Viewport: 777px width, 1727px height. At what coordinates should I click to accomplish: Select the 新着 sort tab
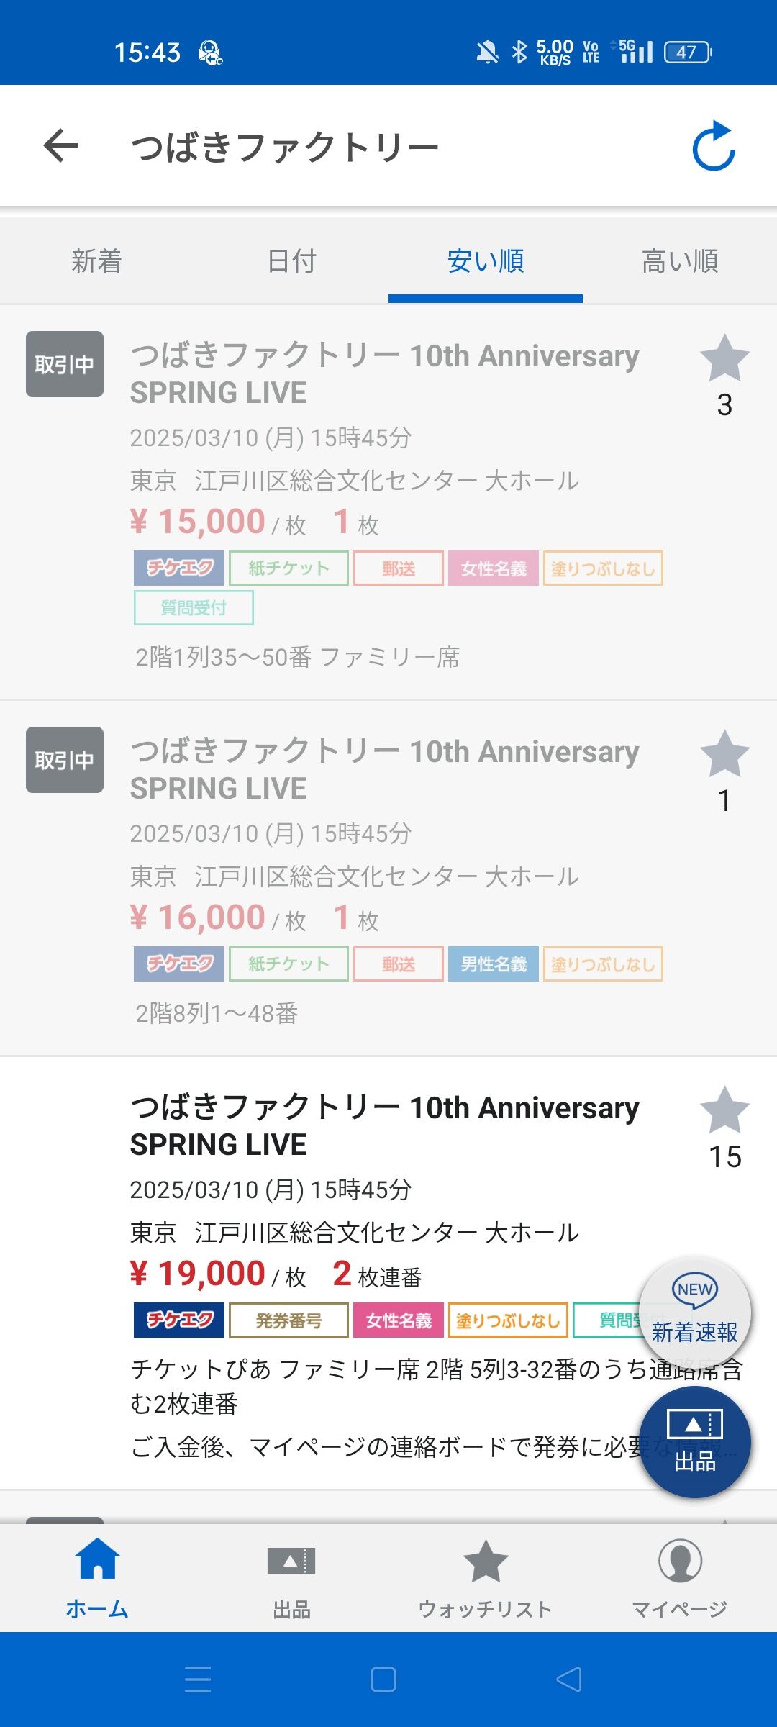[97, 260]
